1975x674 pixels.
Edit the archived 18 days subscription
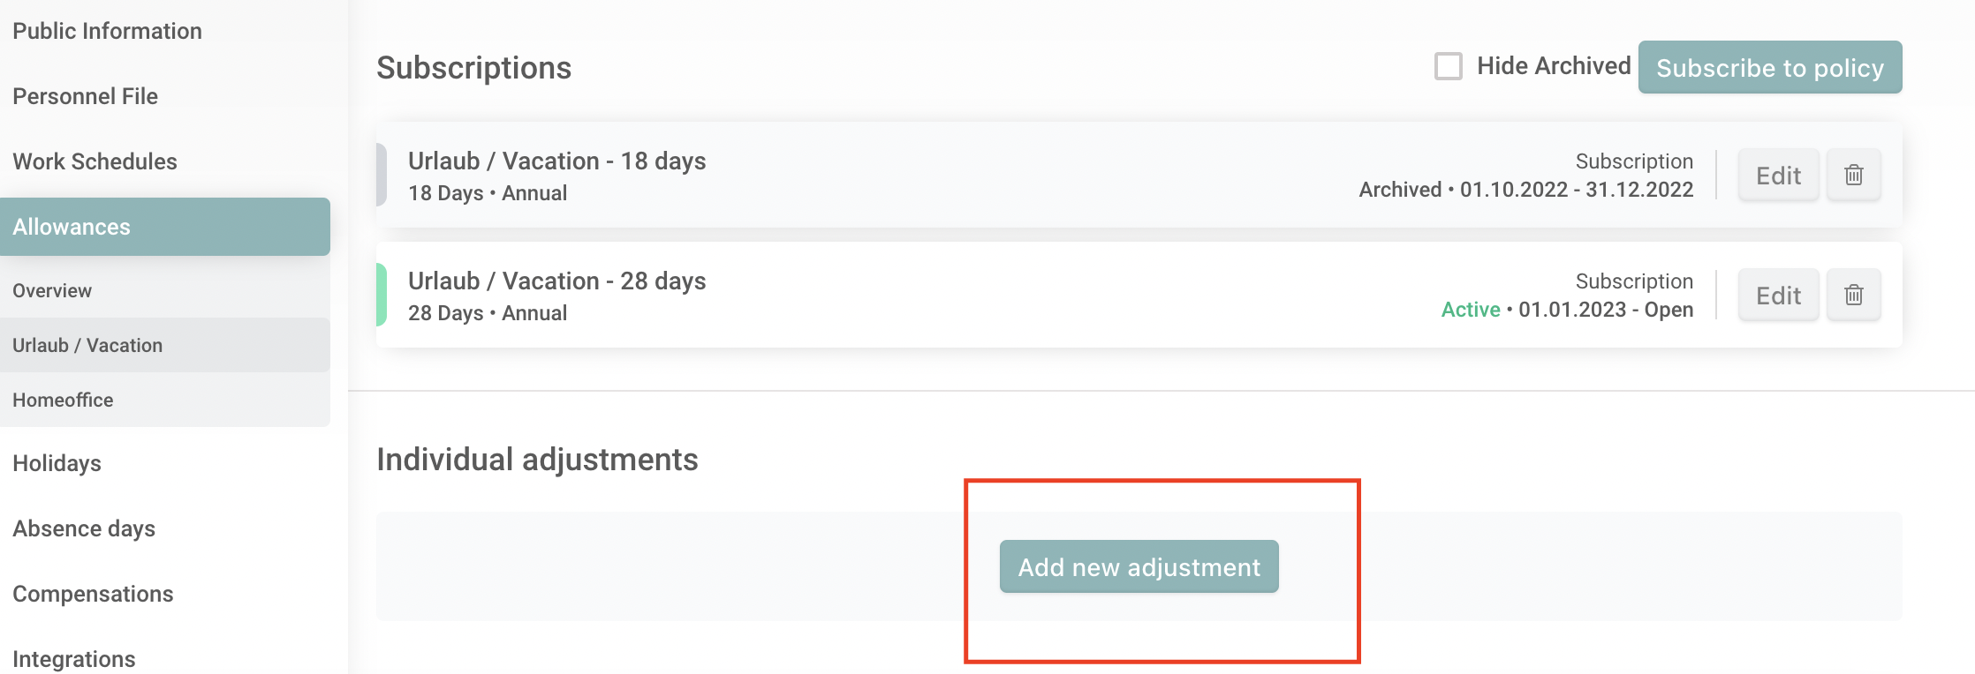(1778, 175)
